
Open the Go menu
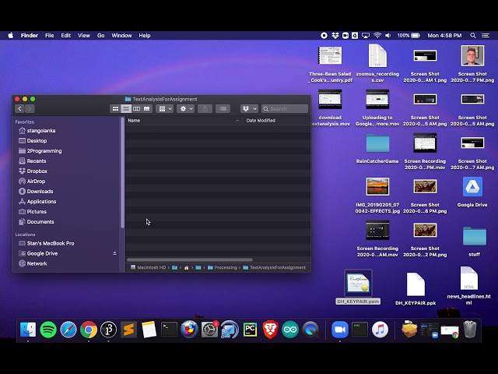[100, 36]
